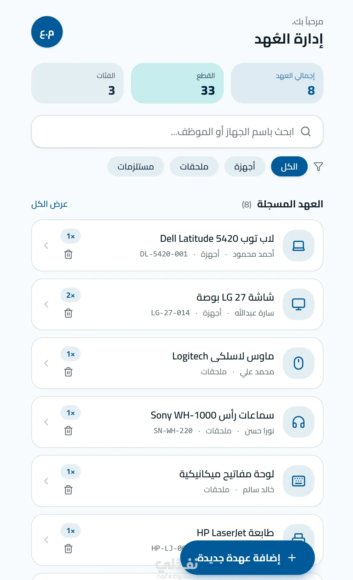This screenshot has height=580, width=353.
Task: Open the عرض الكل link
Action: pyautogui.click(x=50, y=204)
